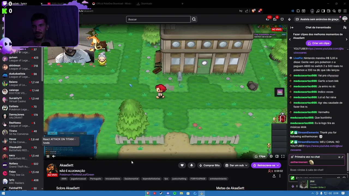
Task: Switch to the Official PokeOne Download browser tab
Action: coord(112,4)
